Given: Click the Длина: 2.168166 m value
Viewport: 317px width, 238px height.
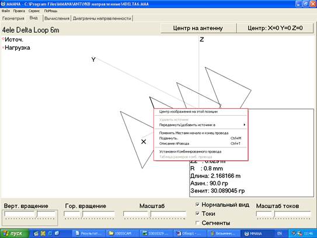Looking at the screenshot, I should point(215,176).
